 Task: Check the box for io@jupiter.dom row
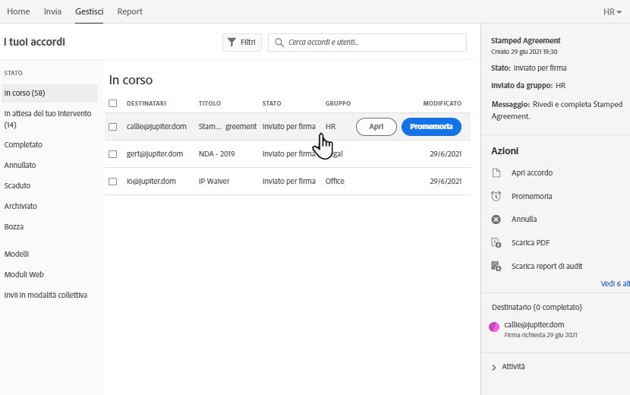pyautogui.click(x=113, y=182)
